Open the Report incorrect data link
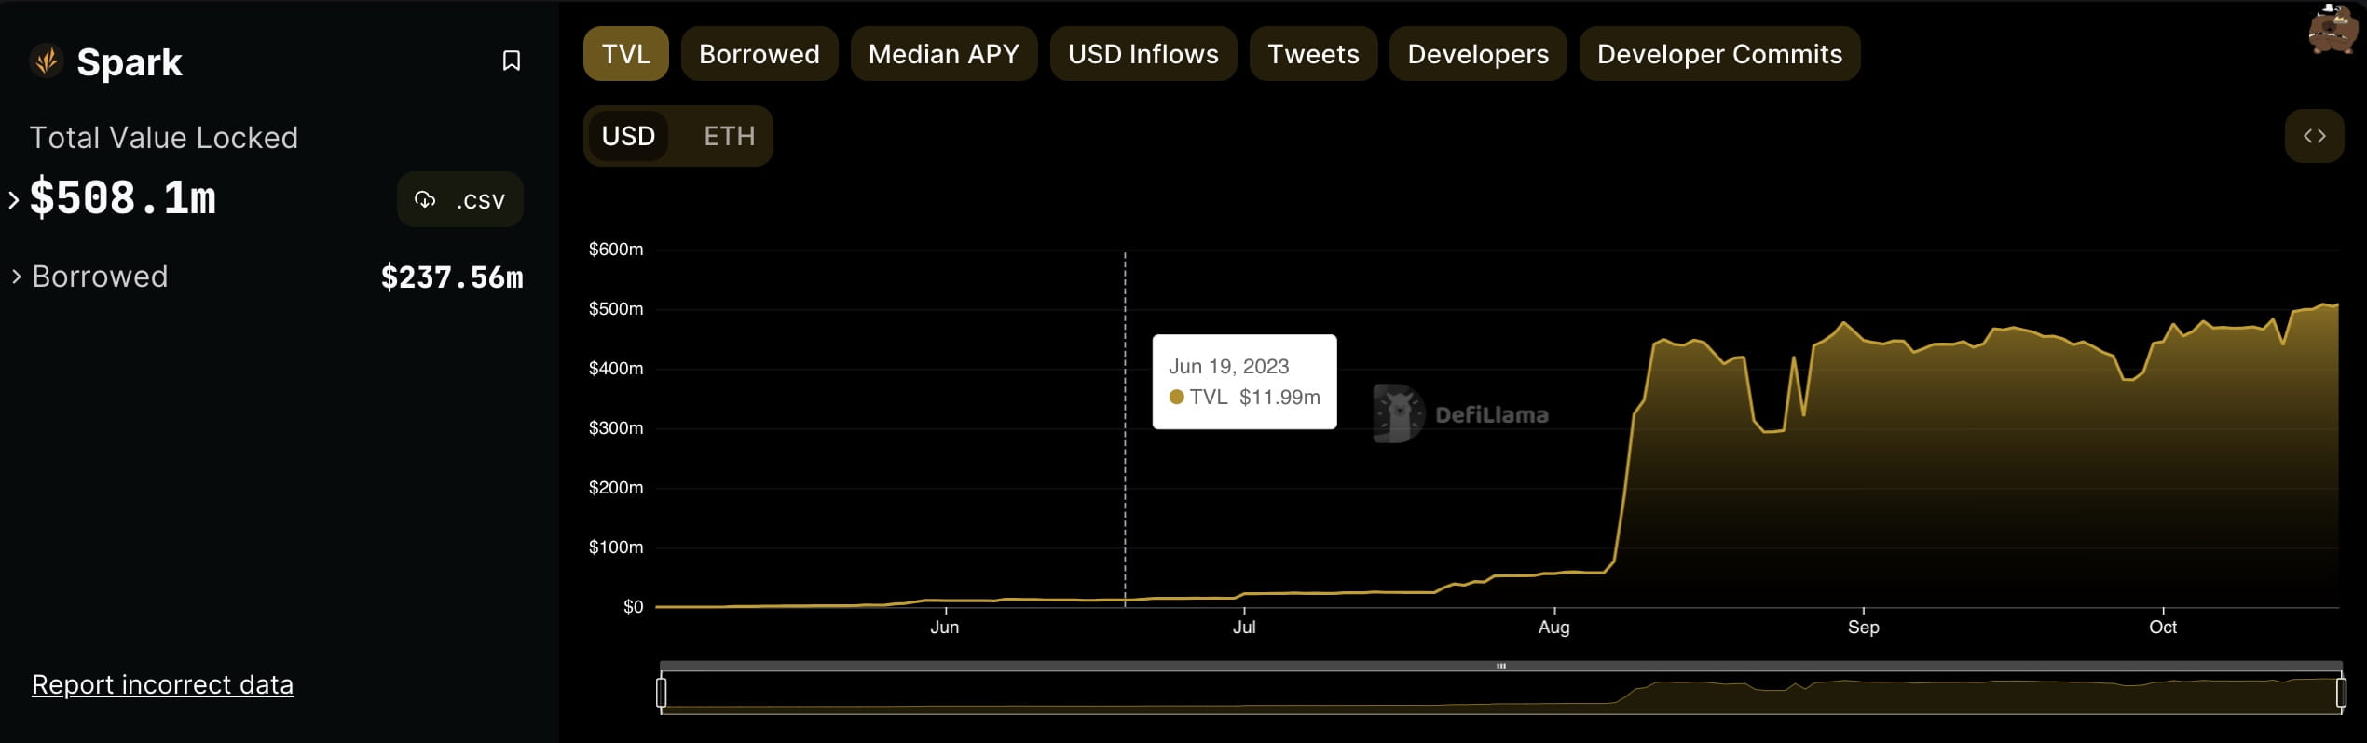The height and width of the screenshot is (743, 2367). pyautogui.click(x=162, y=684)
